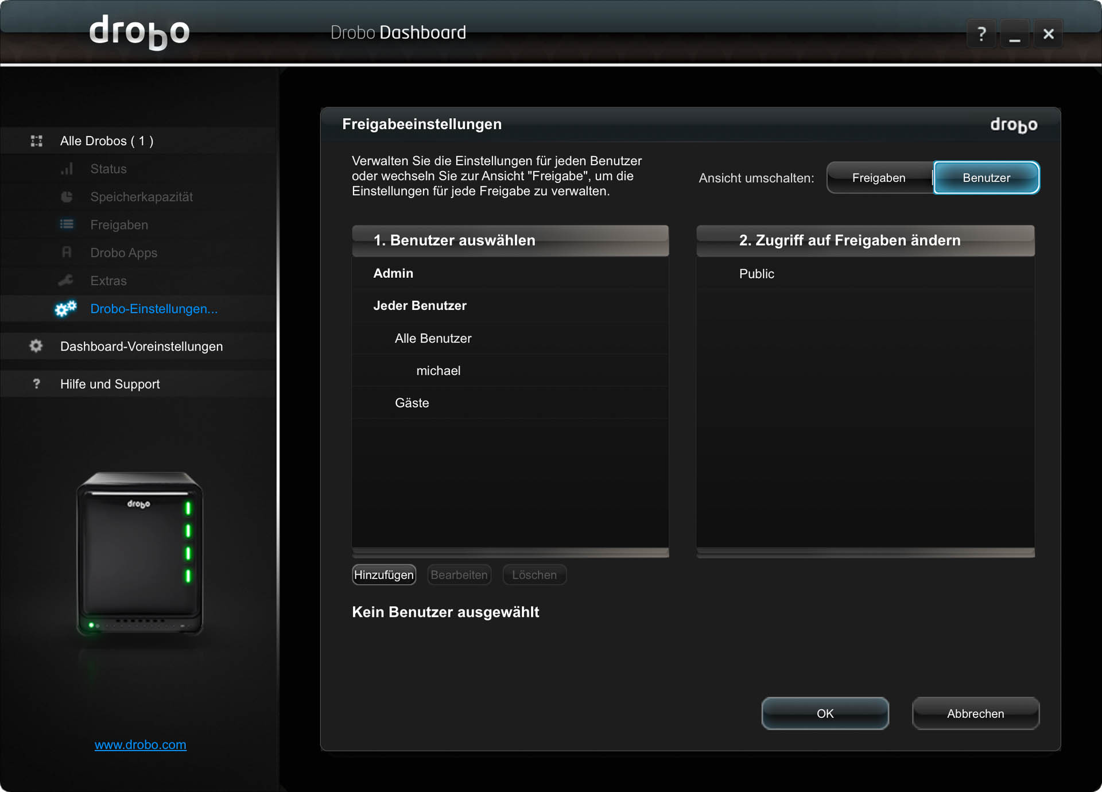Click the Dashboard-Voreinstellungen gear icon
Screen dimensions: 1102x792
(36, 346)
